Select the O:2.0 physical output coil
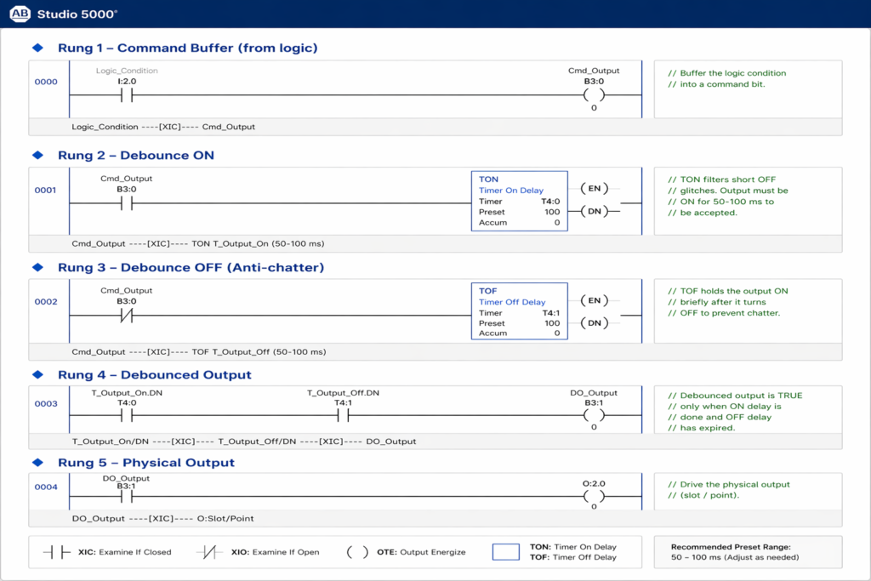The width and height of the screenshot is (871, 581). [x=594, y=497]
